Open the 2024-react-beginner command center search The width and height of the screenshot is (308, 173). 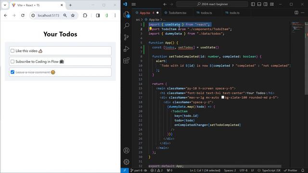[x=212, y=4]
